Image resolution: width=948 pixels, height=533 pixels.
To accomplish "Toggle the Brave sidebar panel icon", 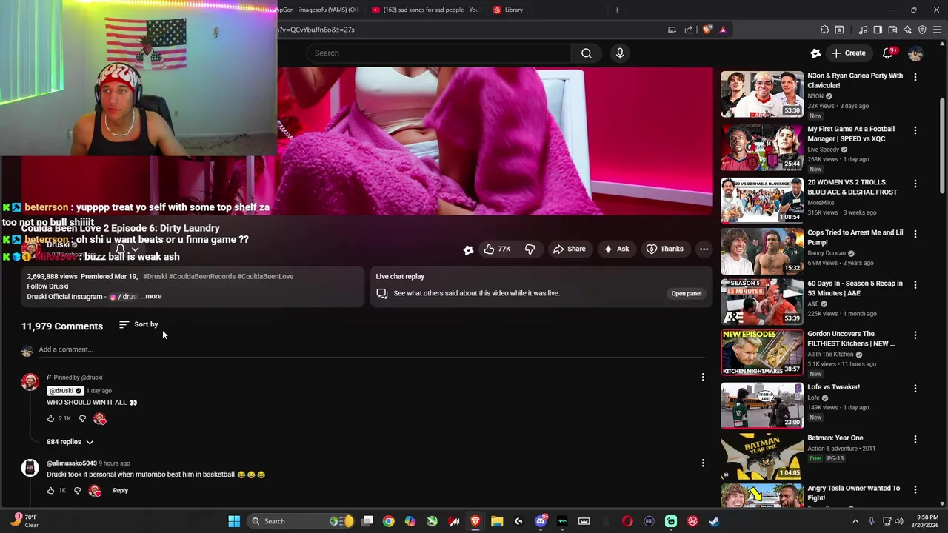I will (x=878, y=30).
